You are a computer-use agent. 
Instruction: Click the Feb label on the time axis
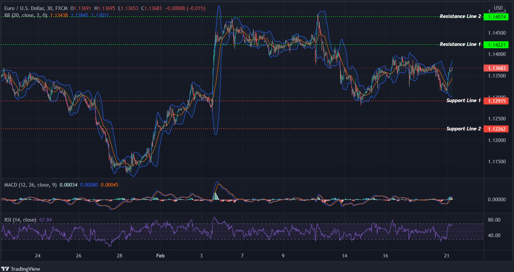(160, 256)
